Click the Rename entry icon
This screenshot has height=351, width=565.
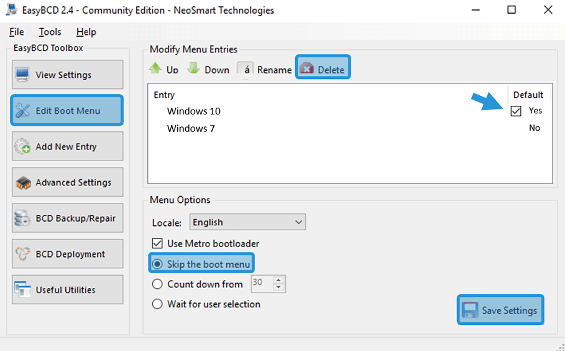(x=246, y=69)
